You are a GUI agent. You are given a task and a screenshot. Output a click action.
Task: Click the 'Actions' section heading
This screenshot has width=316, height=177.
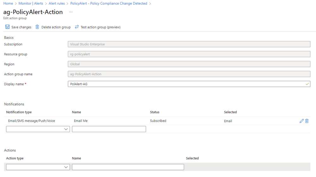coord(10,150)
